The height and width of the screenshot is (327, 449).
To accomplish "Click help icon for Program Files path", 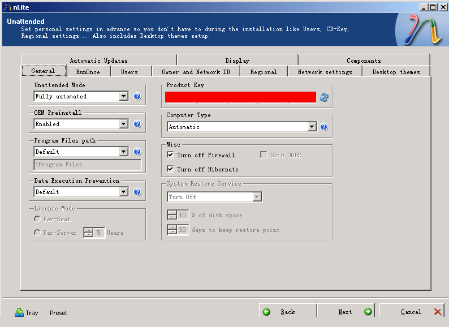I will point(137,152).
